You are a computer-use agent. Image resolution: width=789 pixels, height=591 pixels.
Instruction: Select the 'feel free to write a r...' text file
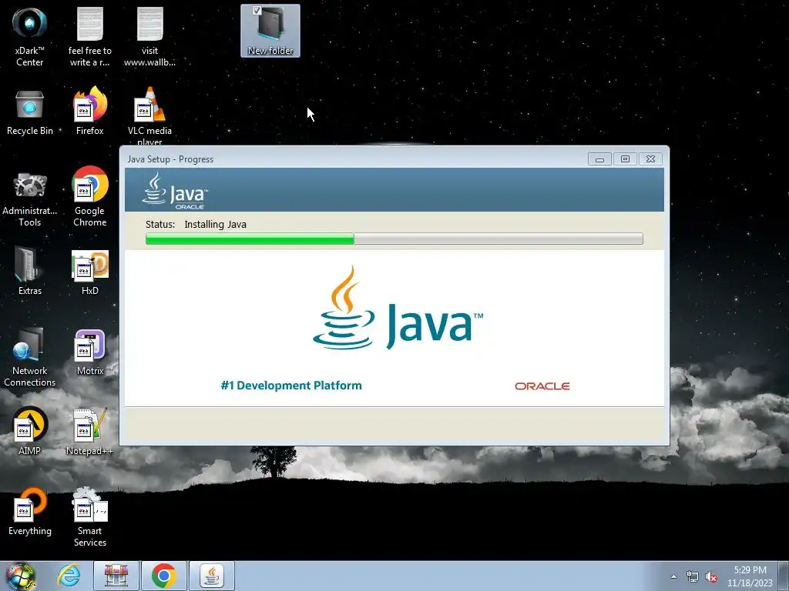coord(89,37)
